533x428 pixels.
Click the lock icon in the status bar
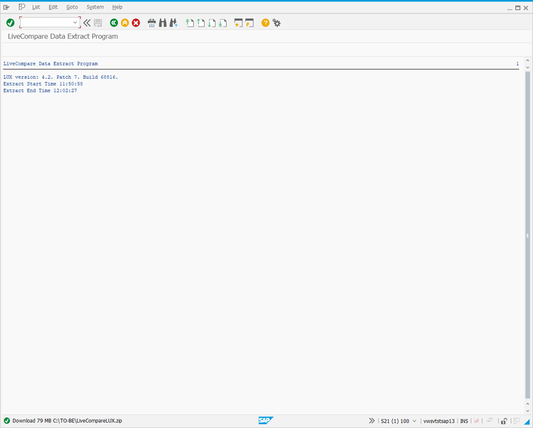pyautogui.click(x=504, y=421)
